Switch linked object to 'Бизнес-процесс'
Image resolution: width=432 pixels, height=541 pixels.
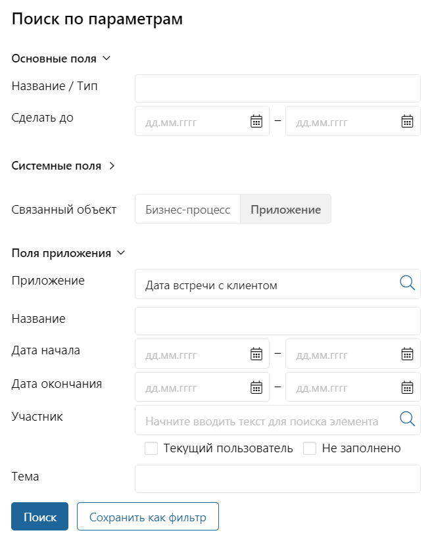pos(187,209)
